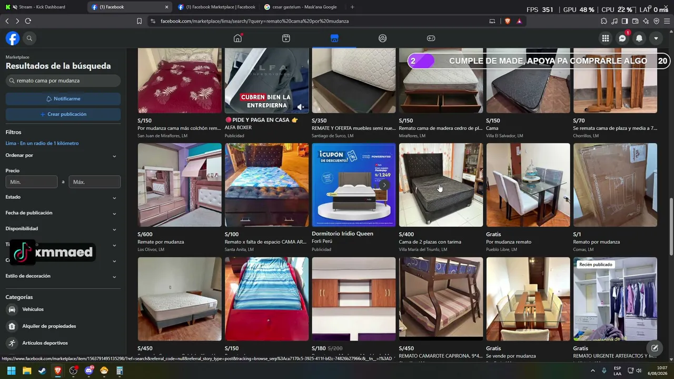This screenshot has height=379, width=674.
Task: Open File Explorer from the taskbar
Action: pos(27,371)
